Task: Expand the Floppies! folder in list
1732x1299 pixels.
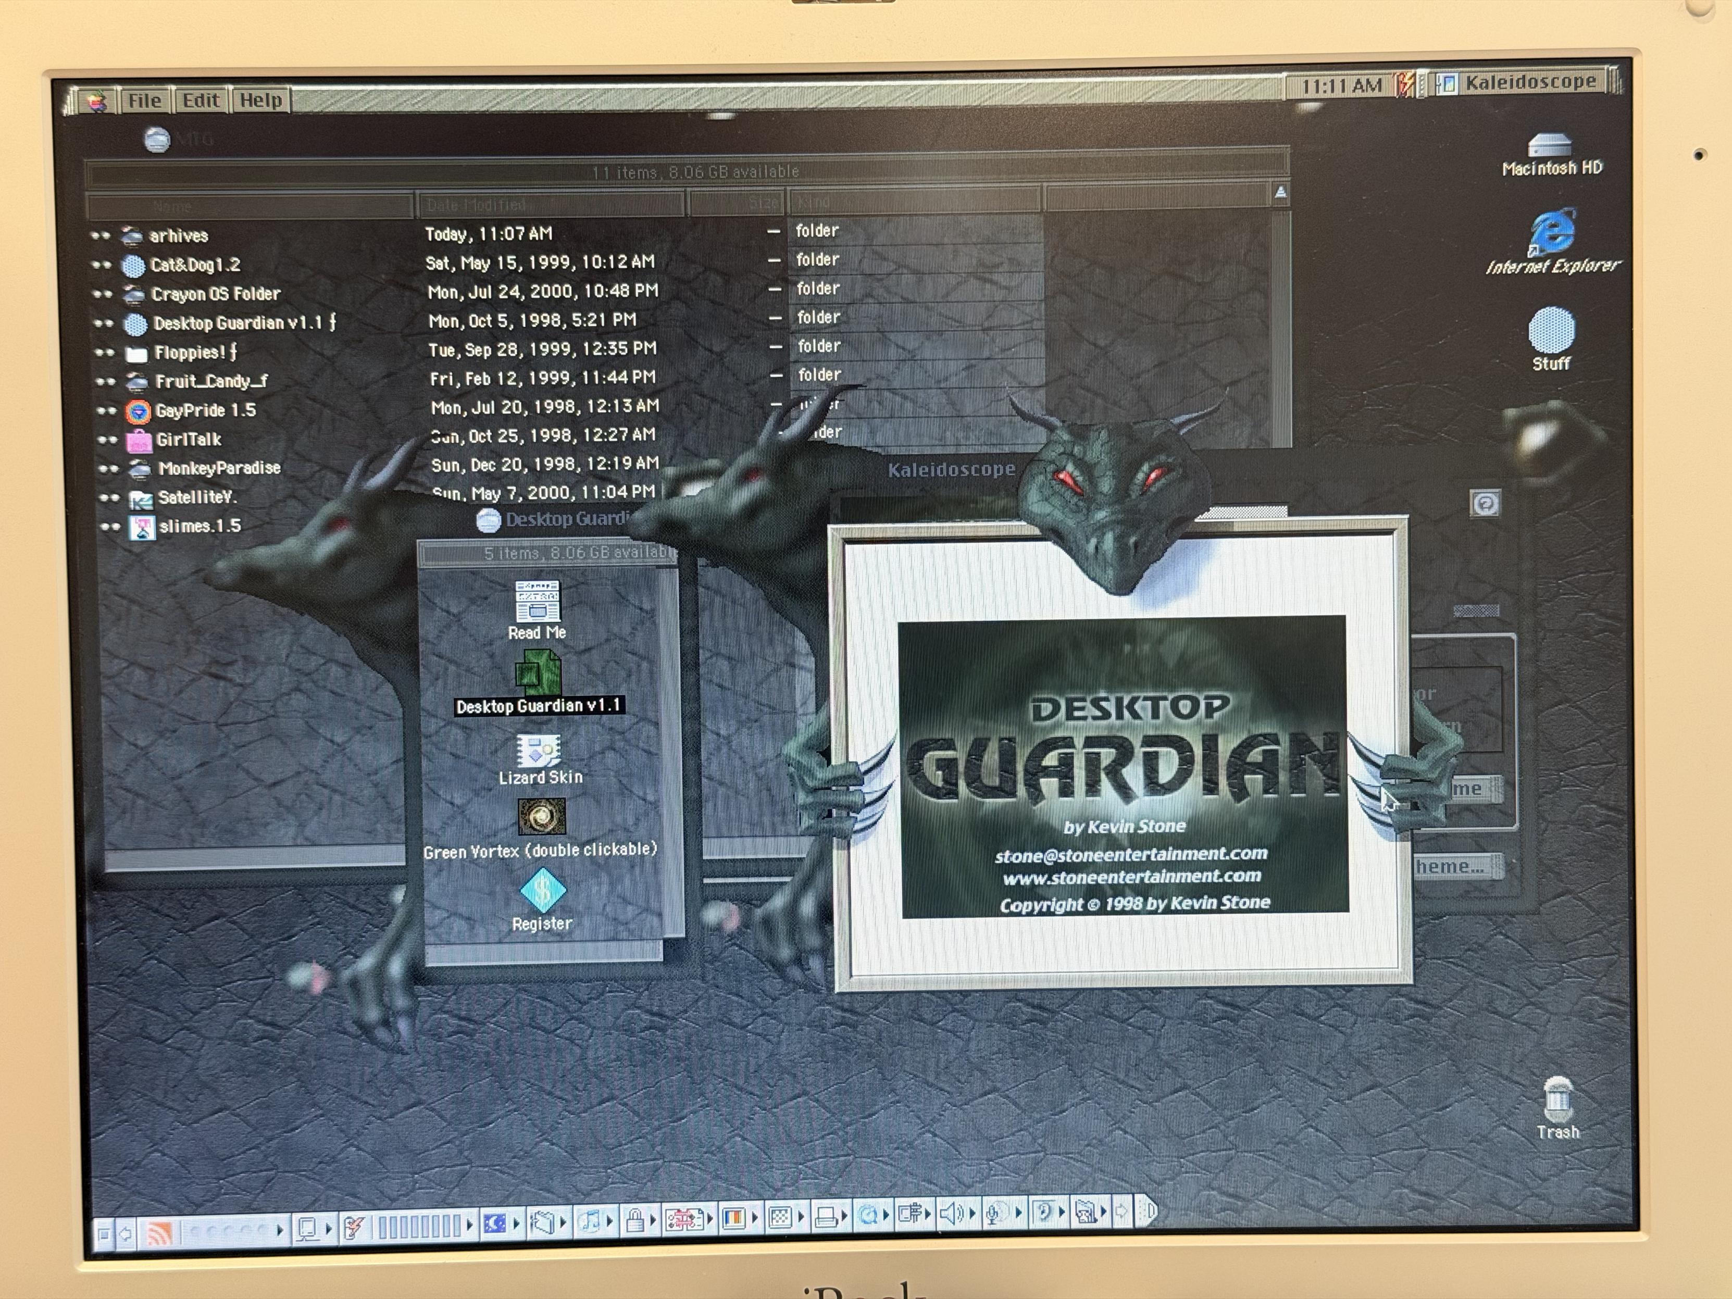Action: [104, 353]
